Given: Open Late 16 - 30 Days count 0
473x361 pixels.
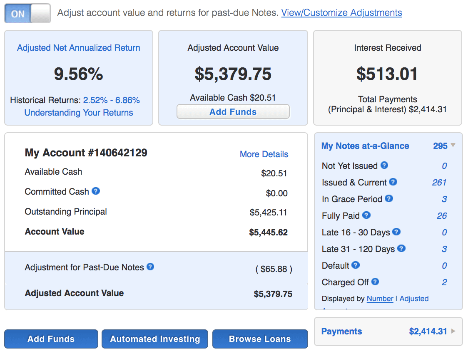Looking at the screenshot, I should 444,232.
